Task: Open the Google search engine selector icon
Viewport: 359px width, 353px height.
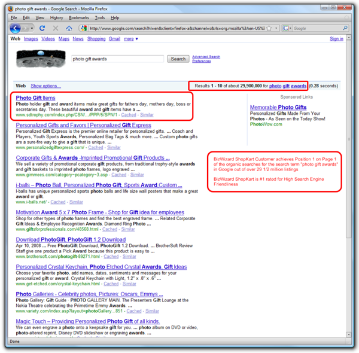Action: coord(286,28)
